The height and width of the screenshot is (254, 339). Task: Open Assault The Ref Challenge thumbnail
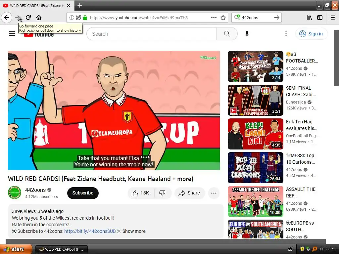[255, 201]
